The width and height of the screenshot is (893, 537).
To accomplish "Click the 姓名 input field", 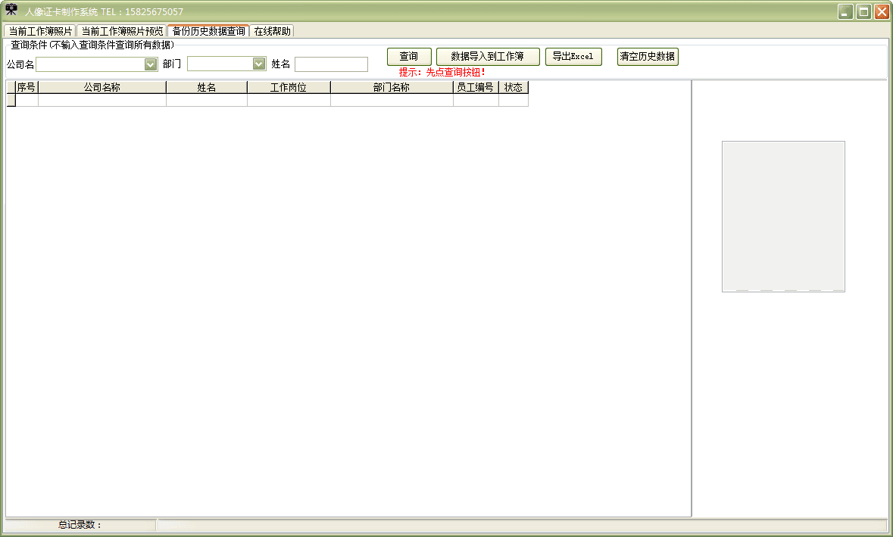I will (x=332, y=64).
